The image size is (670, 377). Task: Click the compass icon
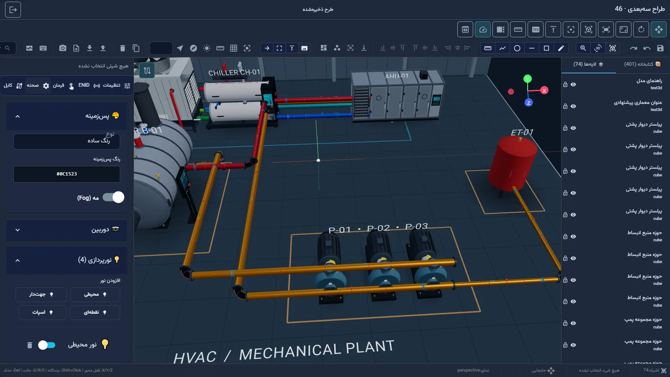(x=193, y=48)
